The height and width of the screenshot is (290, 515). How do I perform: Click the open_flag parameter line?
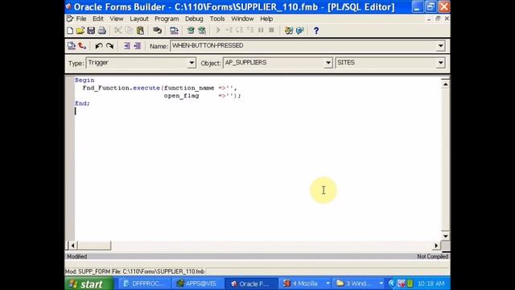pos(202,96)
